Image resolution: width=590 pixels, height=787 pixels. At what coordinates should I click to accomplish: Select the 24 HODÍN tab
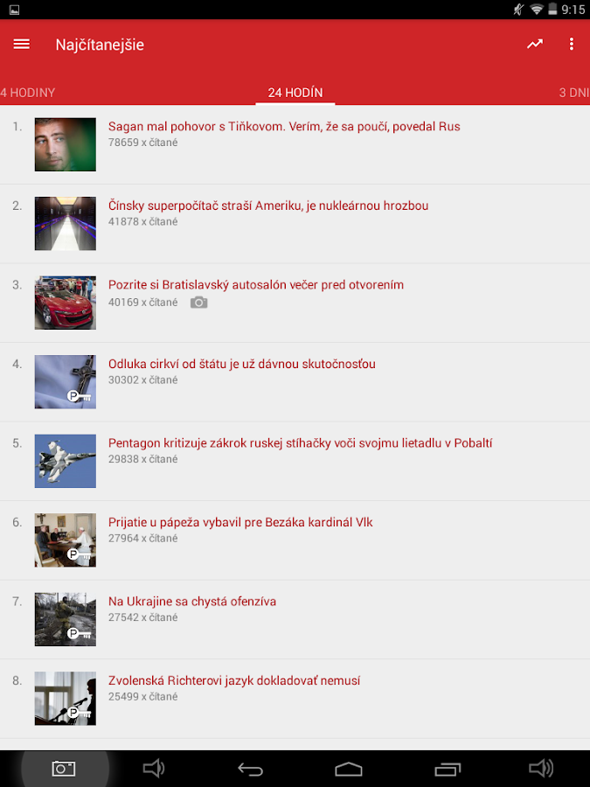pyautogui.click(x=295, y=93)
